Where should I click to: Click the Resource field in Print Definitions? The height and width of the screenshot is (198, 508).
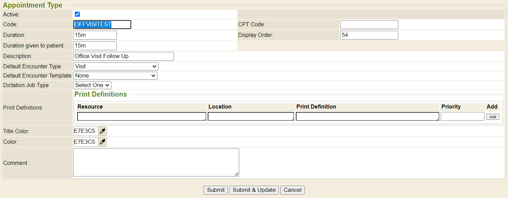coord(141,117)
